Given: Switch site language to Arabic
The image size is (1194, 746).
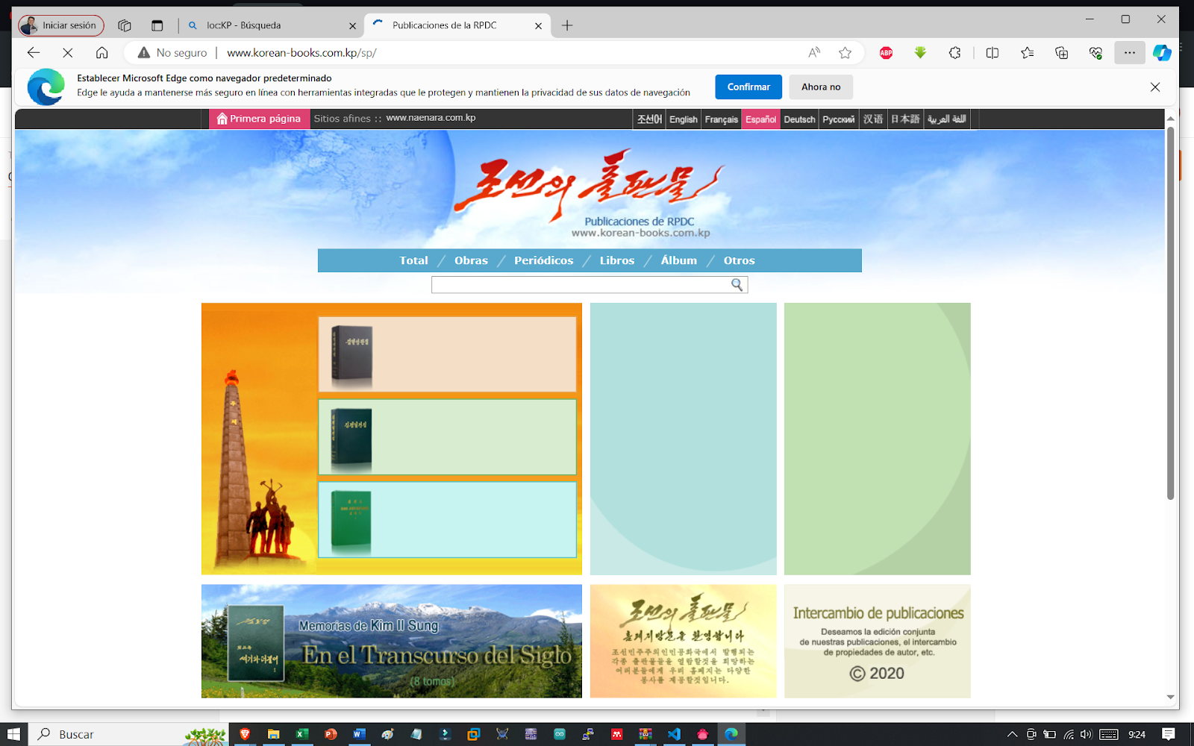Looking at the screenshot, I should click(947, 119).
